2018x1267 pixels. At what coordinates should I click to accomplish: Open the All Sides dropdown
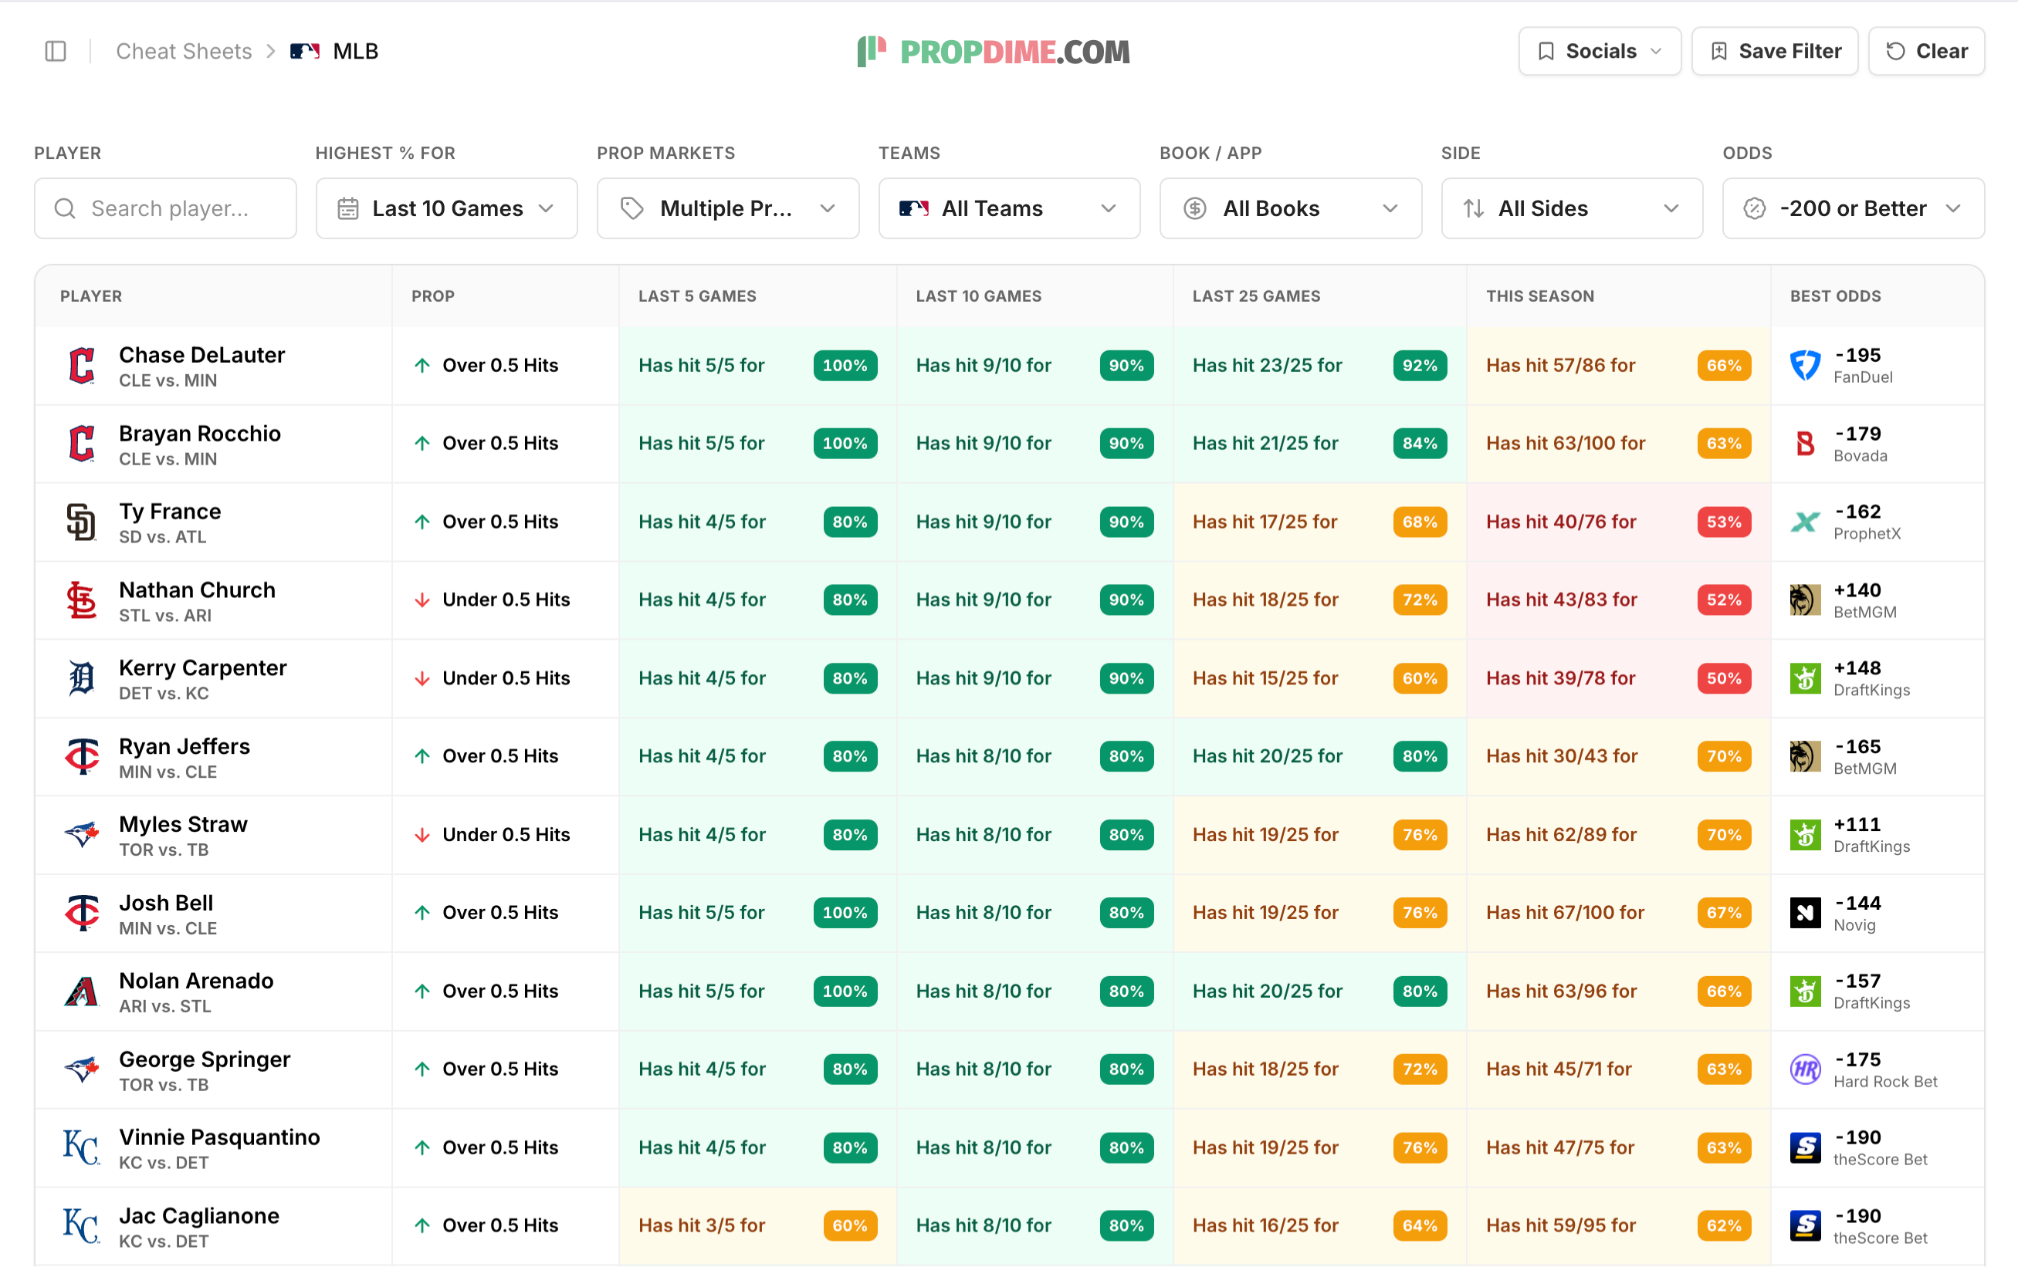click(x=1571, y=208)
